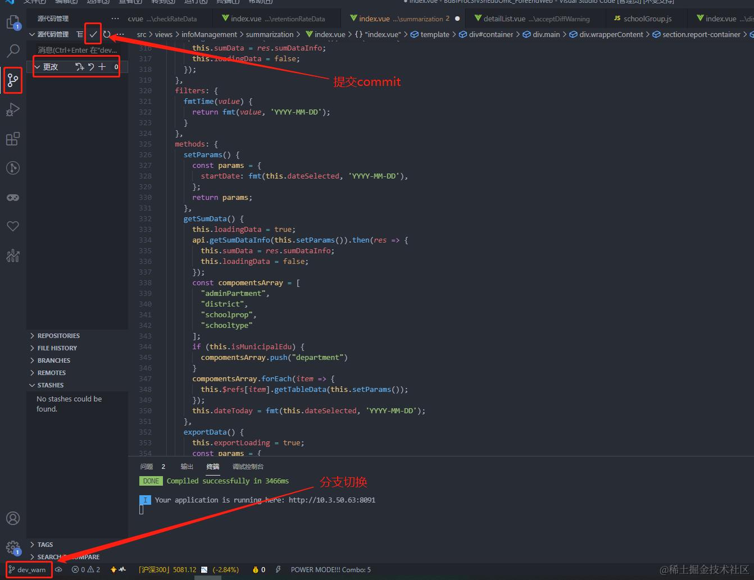Click the summarization breadcrumb

pyautogui.click(x=270, y=34)
